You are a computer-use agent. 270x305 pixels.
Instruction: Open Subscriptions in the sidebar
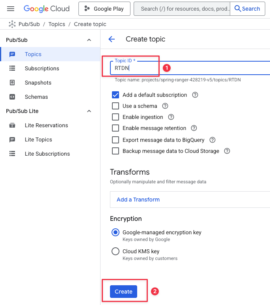42,68
